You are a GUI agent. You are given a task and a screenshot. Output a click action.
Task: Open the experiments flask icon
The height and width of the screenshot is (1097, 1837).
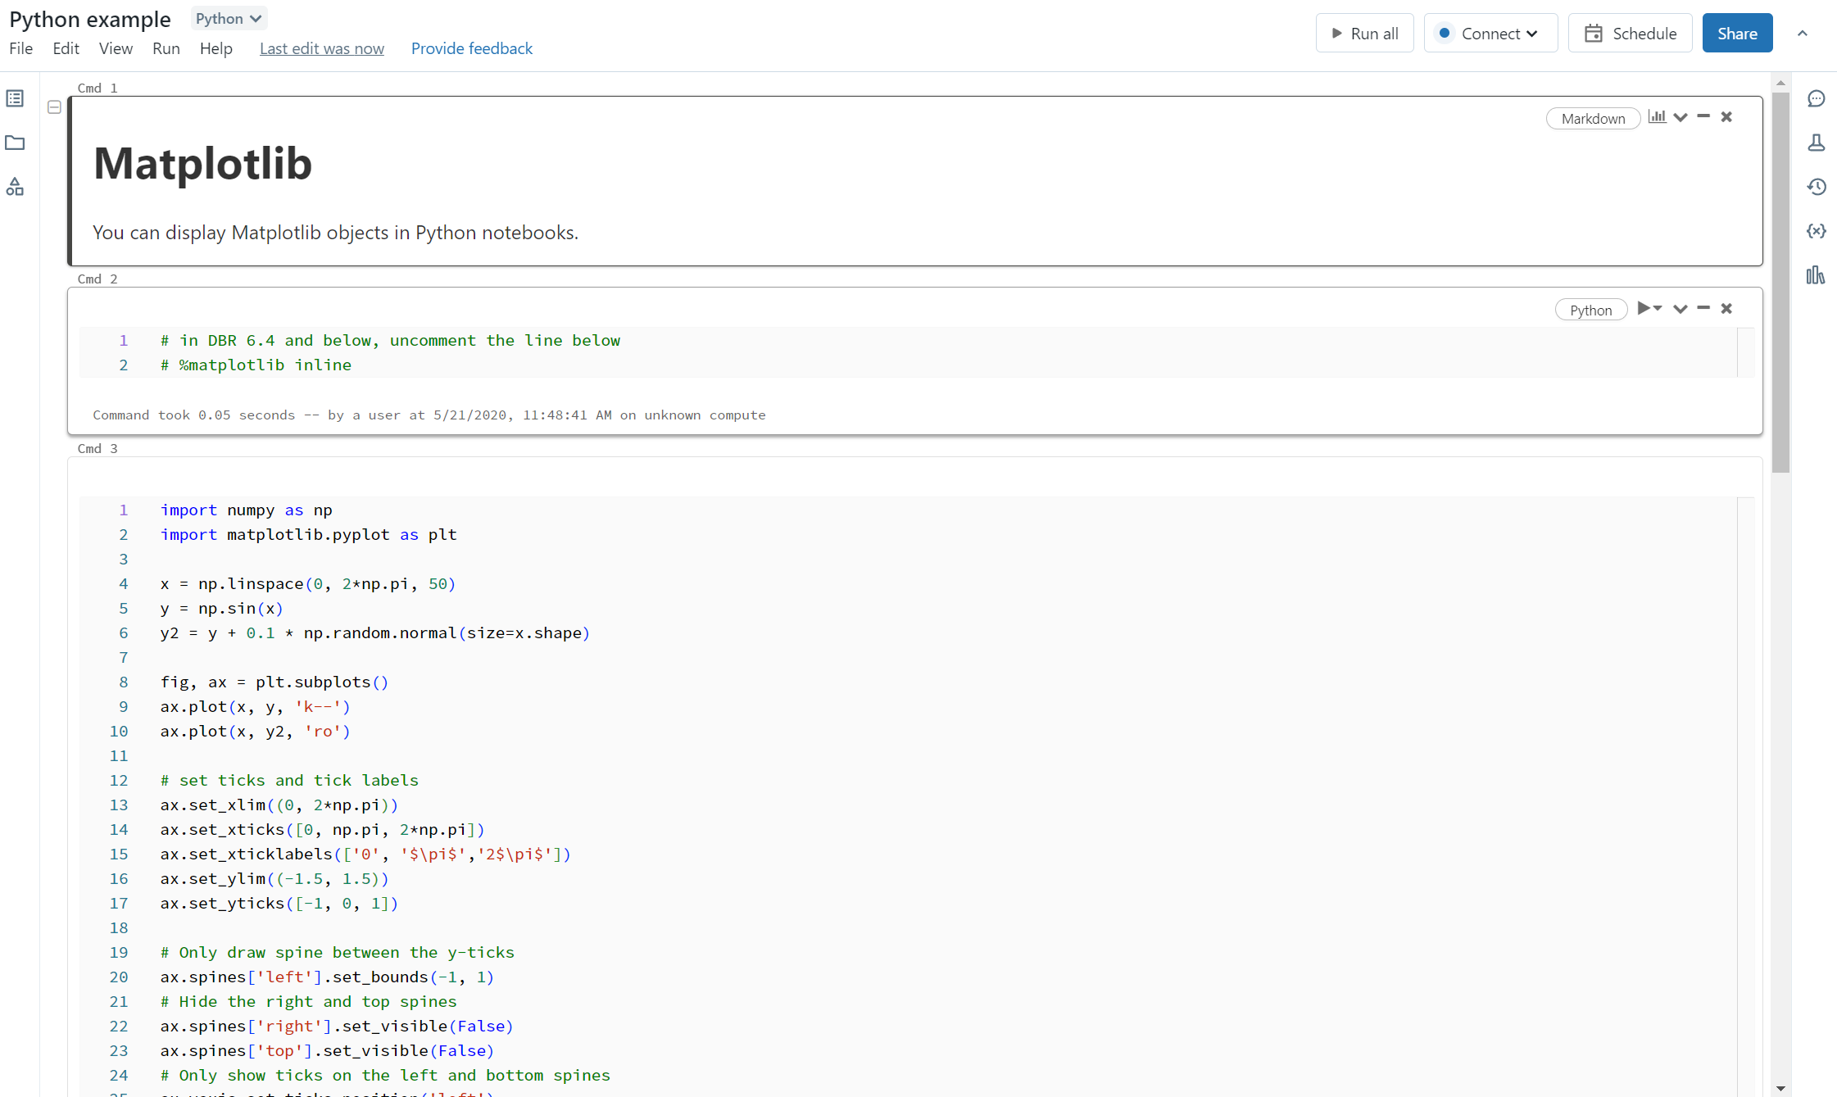point(1817,143)
